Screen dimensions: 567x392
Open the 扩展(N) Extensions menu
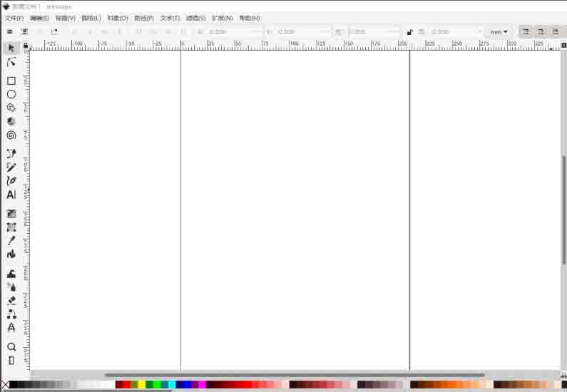point(222,18)
